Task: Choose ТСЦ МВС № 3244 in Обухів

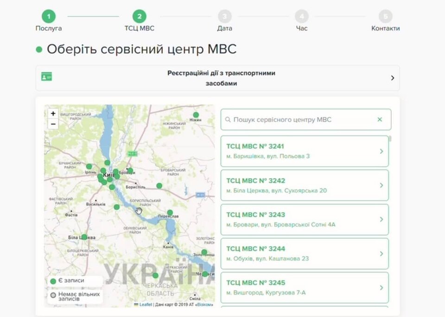Action: [x=304, y=254]
